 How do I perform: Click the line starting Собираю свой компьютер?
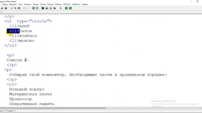pos(88,75)
